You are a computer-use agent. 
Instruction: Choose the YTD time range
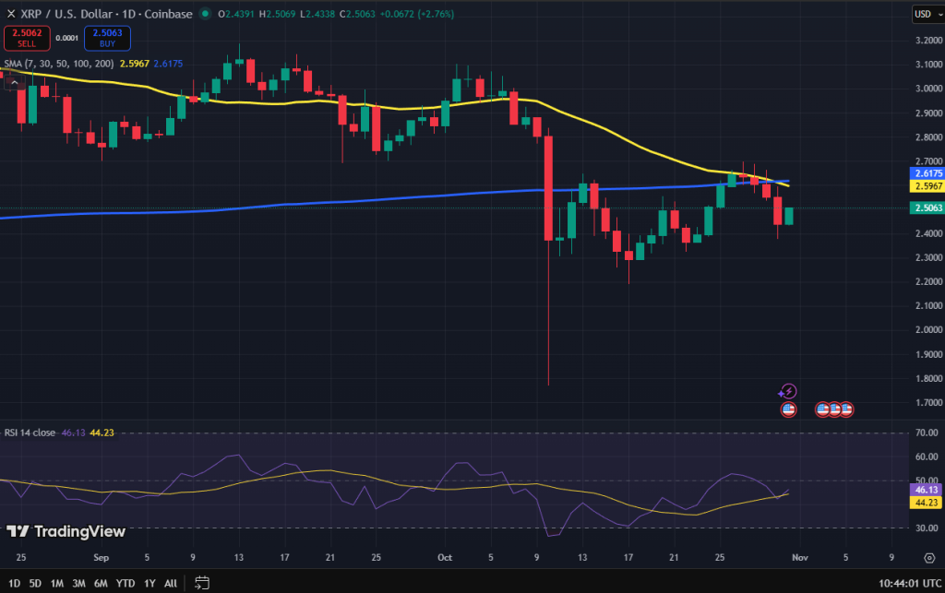coord(125,583)
